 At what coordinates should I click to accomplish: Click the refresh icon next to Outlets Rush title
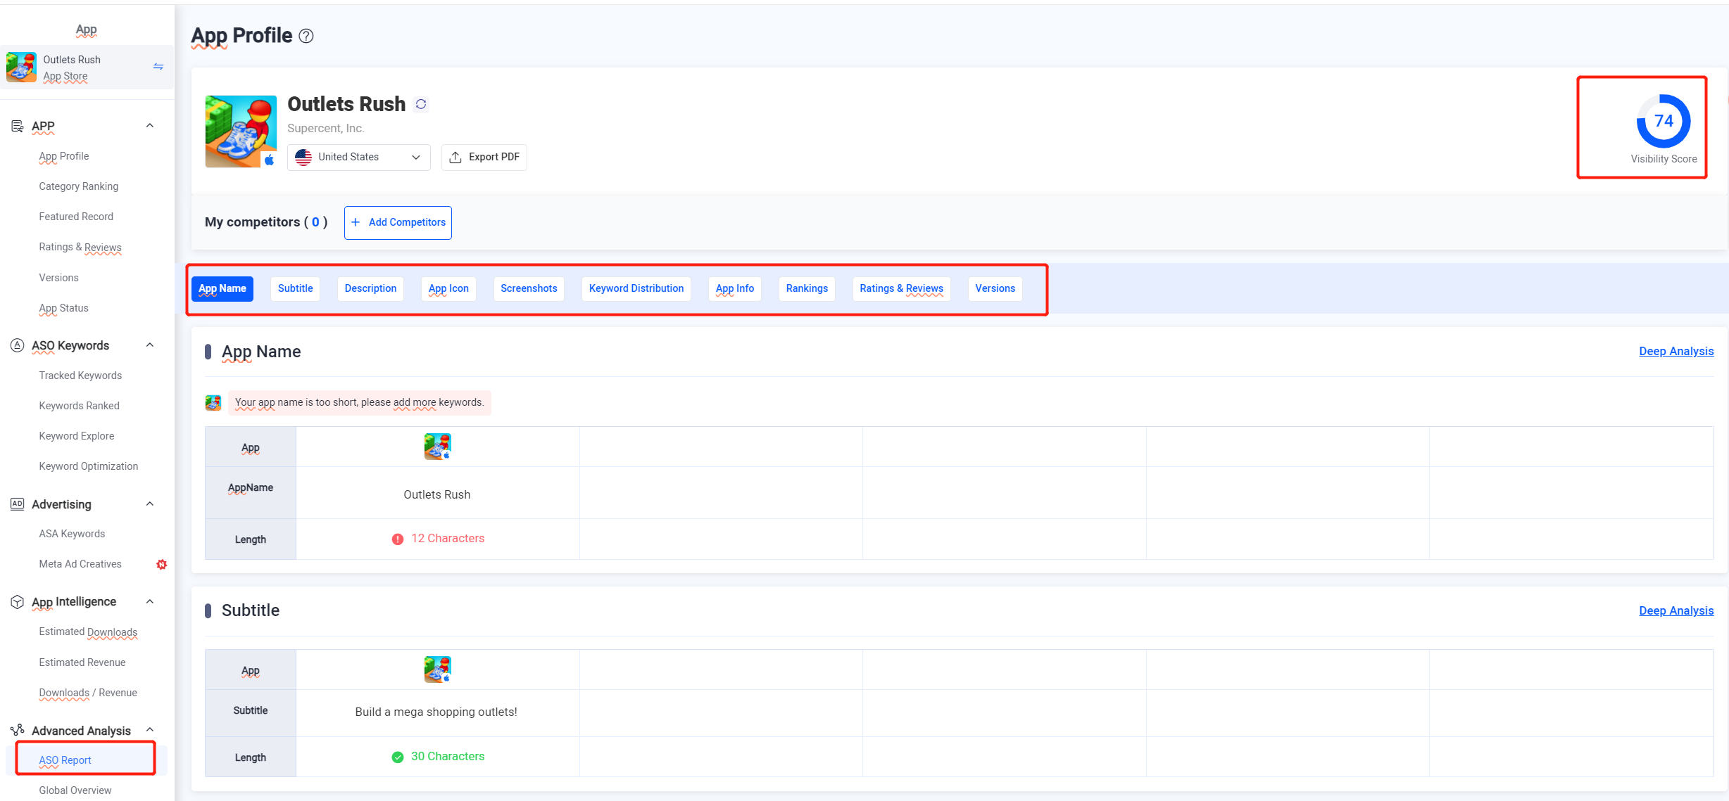point(421,104)
